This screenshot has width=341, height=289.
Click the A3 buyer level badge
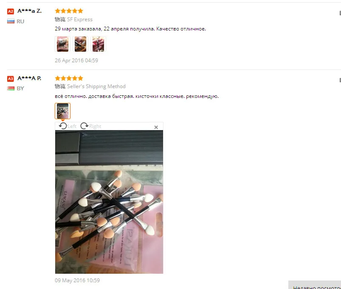tap(11, 78)
